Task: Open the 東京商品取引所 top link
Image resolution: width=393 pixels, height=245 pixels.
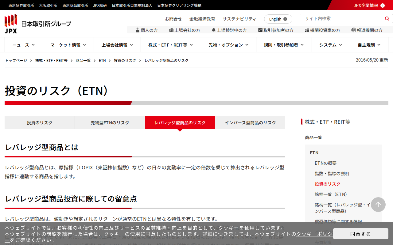Action: click(75, 5)
